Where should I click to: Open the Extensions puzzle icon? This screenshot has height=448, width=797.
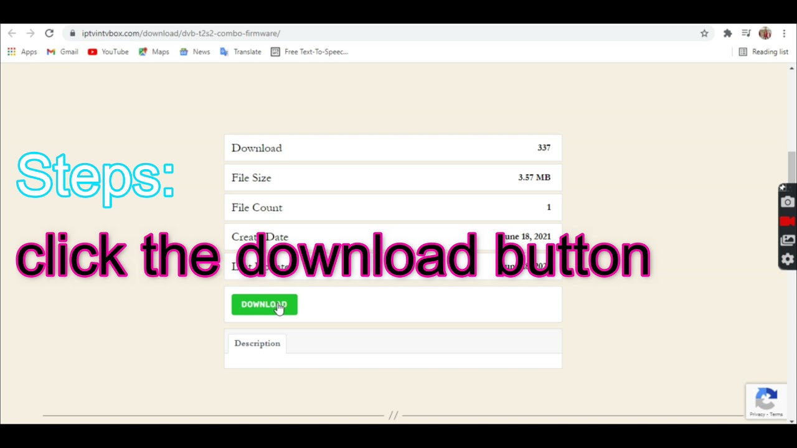point(727,33)
